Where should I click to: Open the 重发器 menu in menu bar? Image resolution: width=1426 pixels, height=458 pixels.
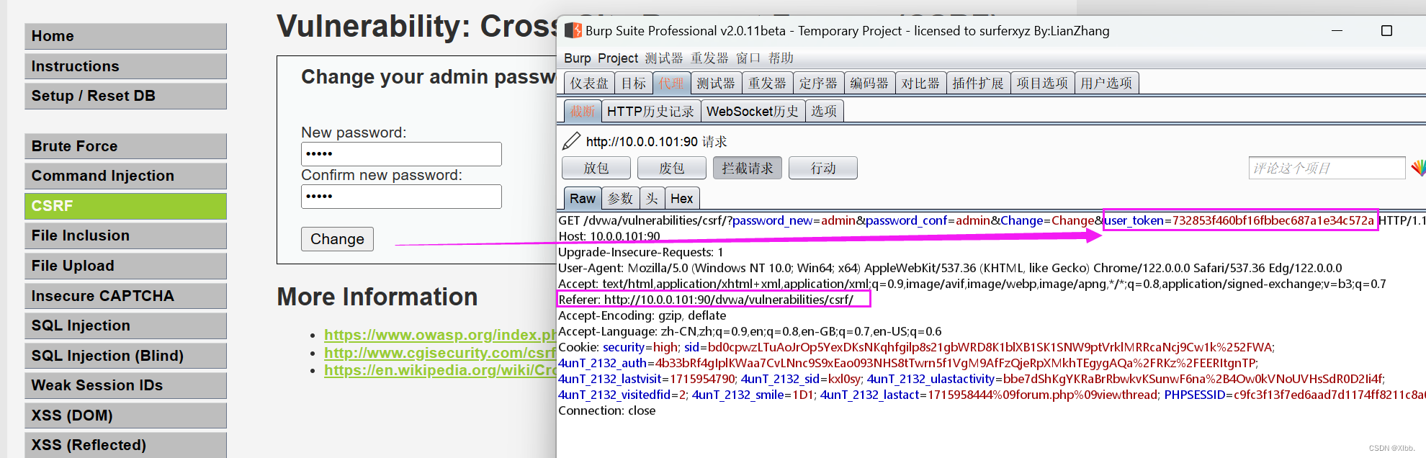(x=709, y=58)
